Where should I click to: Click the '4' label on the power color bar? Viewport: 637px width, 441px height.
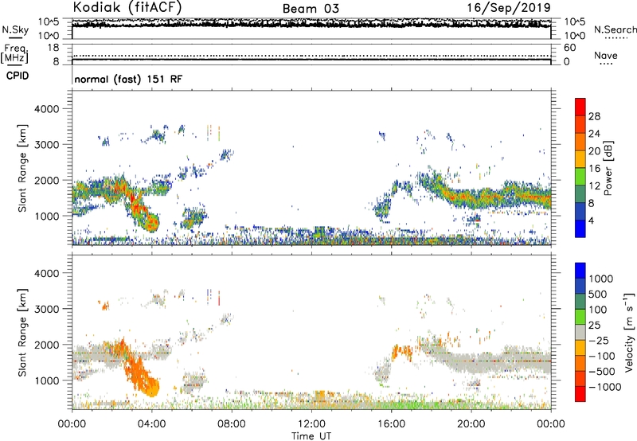pyautogui.click(x=592, y=220)
